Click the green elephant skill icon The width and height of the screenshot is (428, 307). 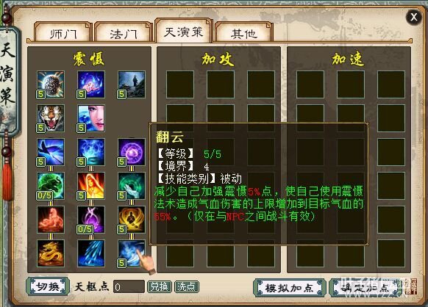coord(51,186)
